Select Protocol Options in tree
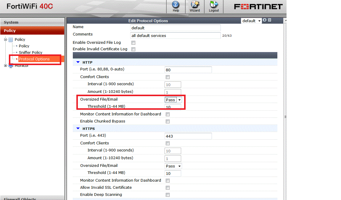341x200 pixels. coord(34,59)
